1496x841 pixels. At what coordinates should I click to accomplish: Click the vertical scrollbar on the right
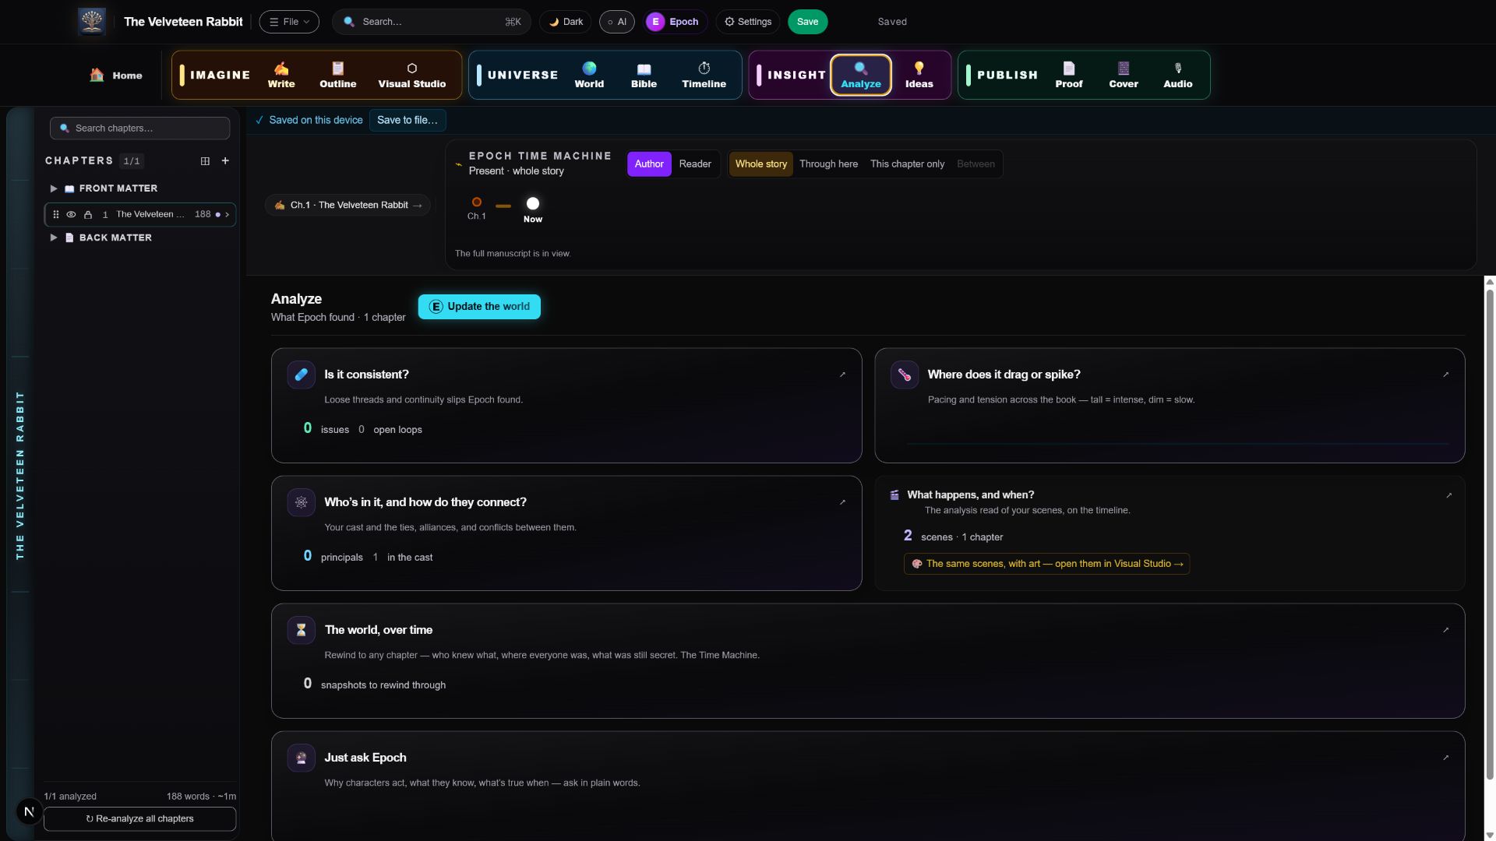tap(1490, 533)
